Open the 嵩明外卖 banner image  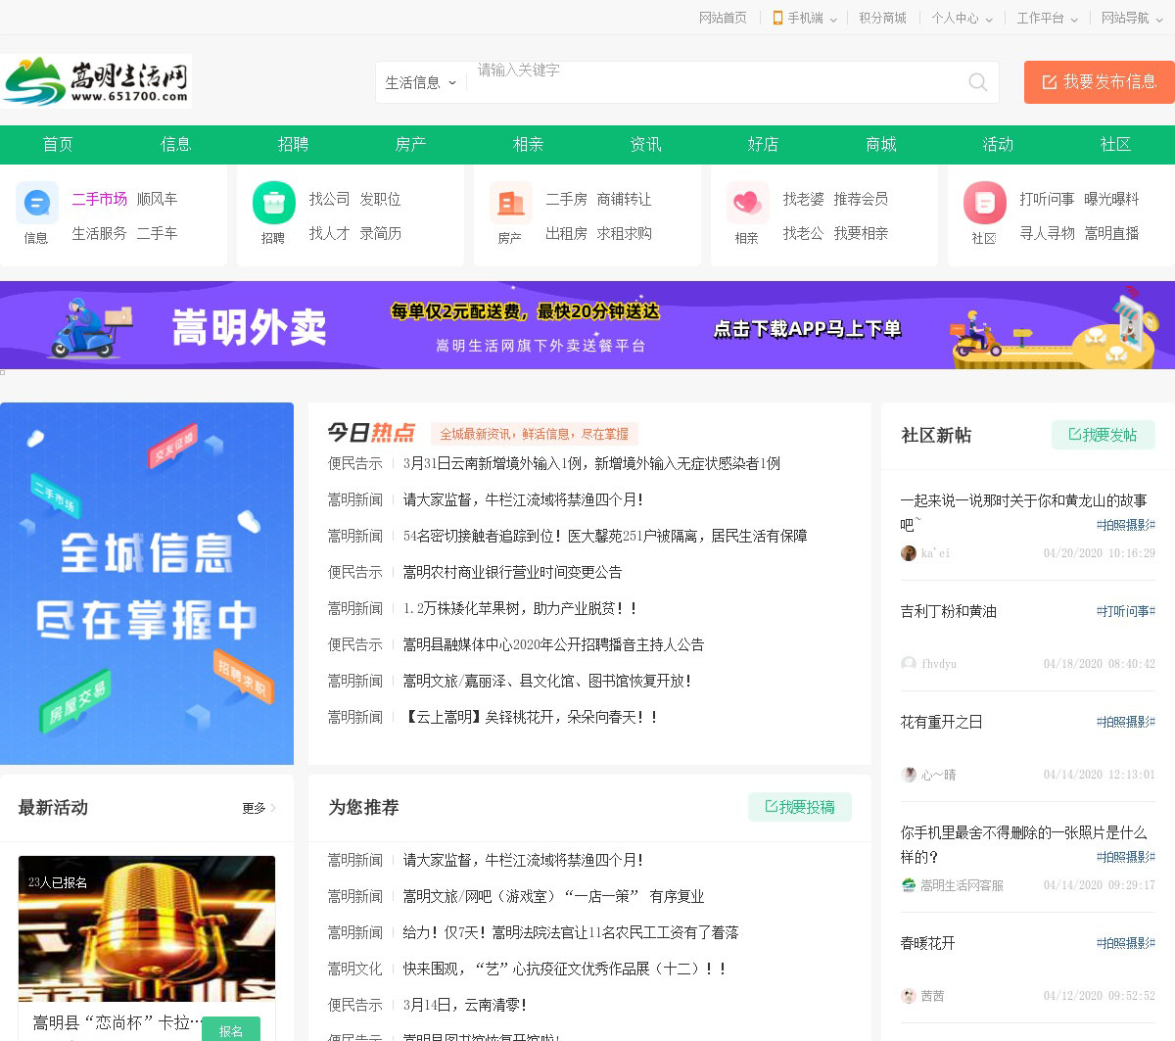(587, 325)
